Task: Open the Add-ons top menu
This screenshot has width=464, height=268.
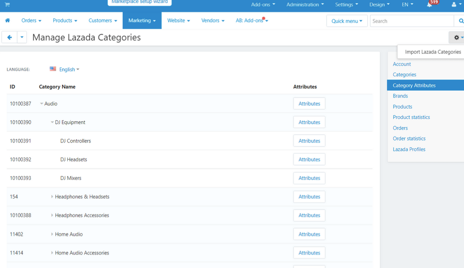Action: coord(263,4)
